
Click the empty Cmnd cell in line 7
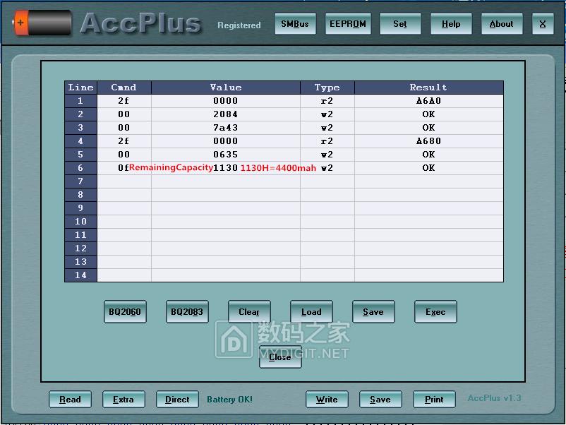coord(124,181)
